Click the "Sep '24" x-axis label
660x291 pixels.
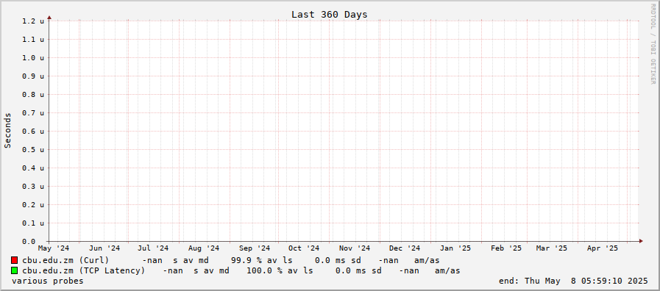pyautogui.click(x=255, y=248)
